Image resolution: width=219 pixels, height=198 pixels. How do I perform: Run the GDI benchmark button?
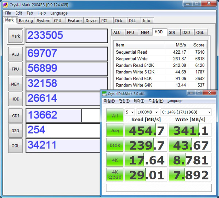click(x=15, y=116)
